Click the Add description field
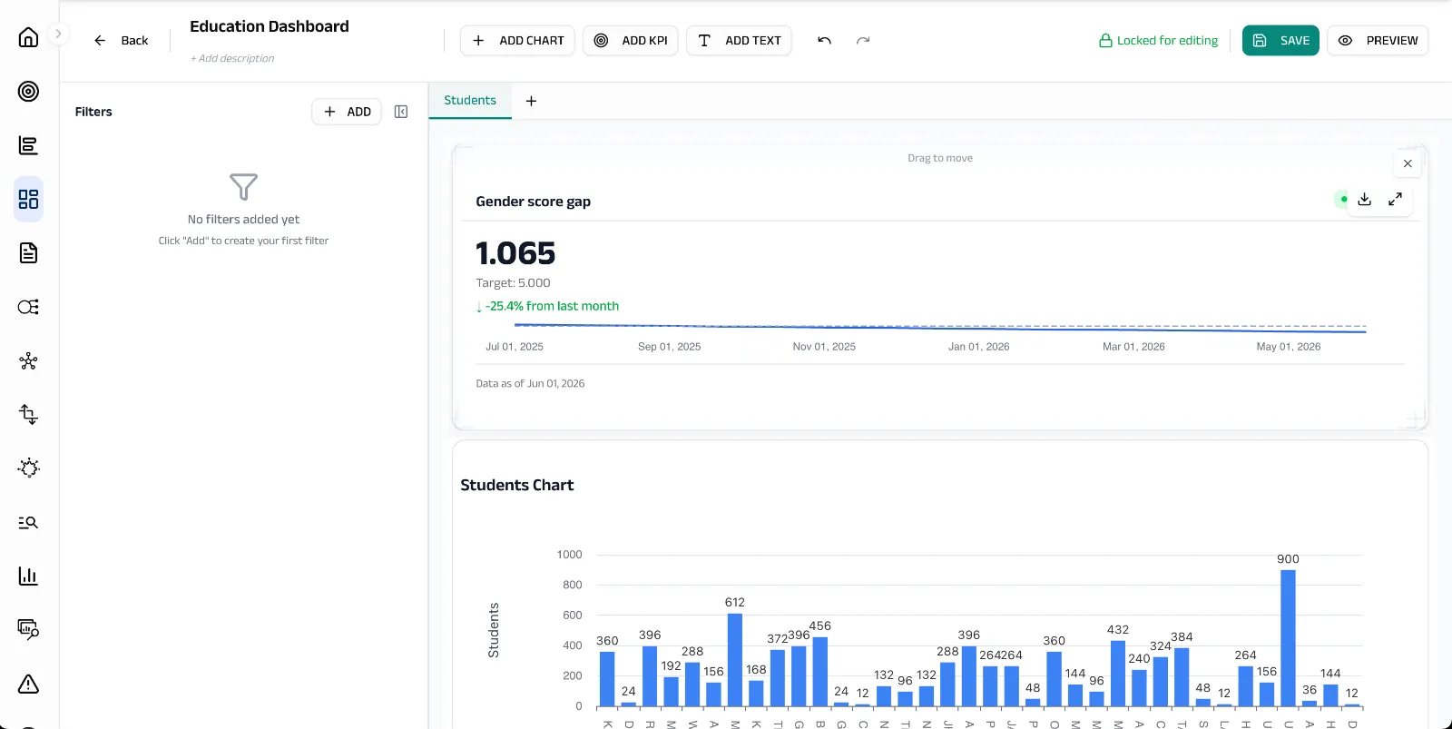This screenshot has height=729, width=1452. (232, 58)
